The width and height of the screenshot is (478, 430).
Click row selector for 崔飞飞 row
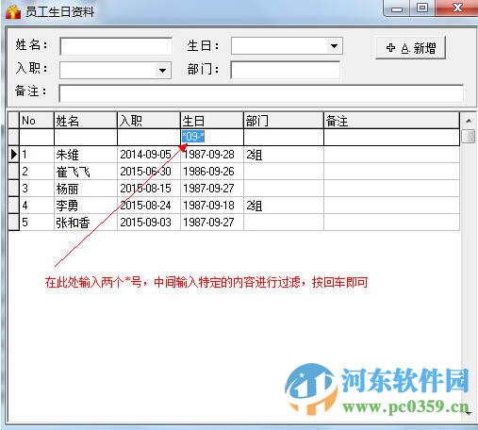[14, 172]
